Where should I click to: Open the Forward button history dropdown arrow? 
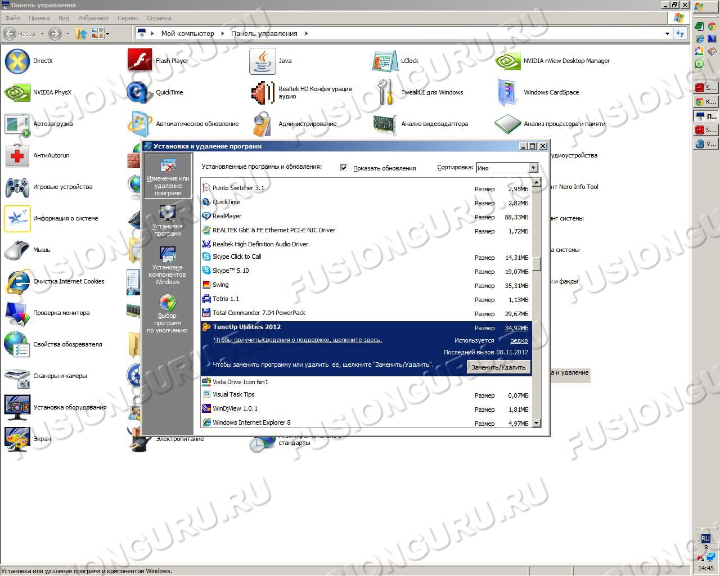coord(67,34)
